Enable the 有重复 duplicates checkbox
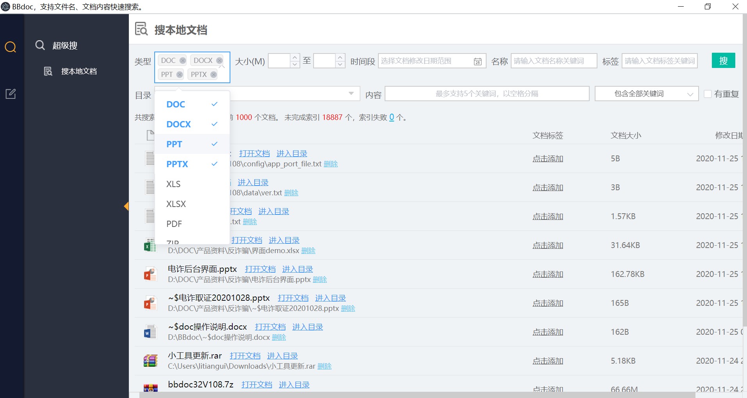747x398 pixels. click(707, 94)
